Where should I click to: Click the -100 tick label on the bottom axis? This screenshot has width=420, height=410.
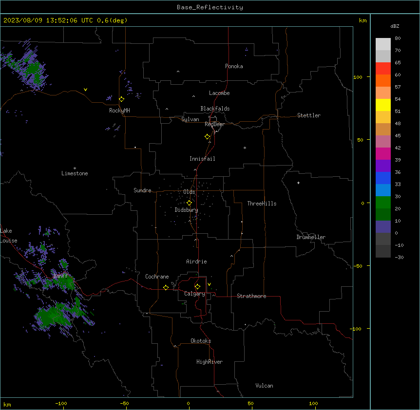pyautogui.click(x=61, y=403)
